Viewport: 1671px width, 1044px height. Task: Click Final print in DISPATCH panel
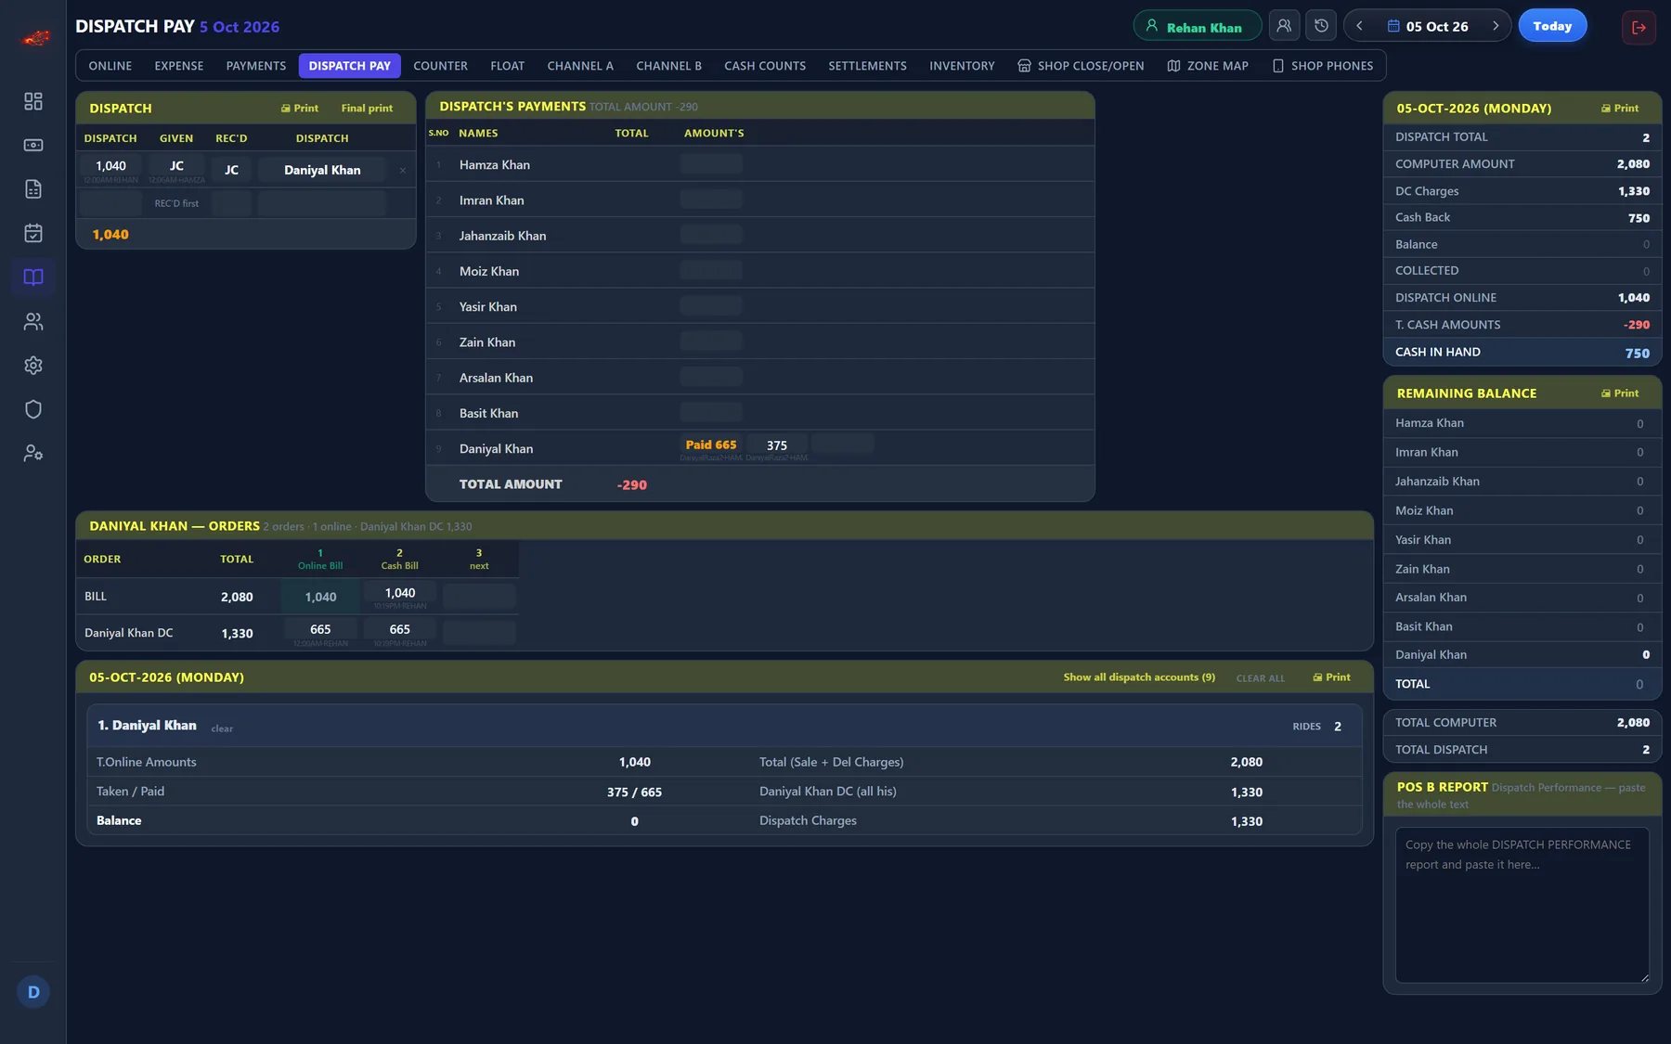367,109
